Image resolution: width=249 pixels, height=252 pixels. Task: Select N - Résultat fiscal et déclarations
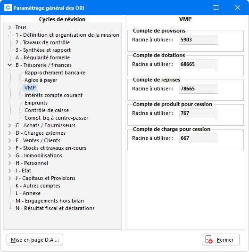[x=55, y=208]
